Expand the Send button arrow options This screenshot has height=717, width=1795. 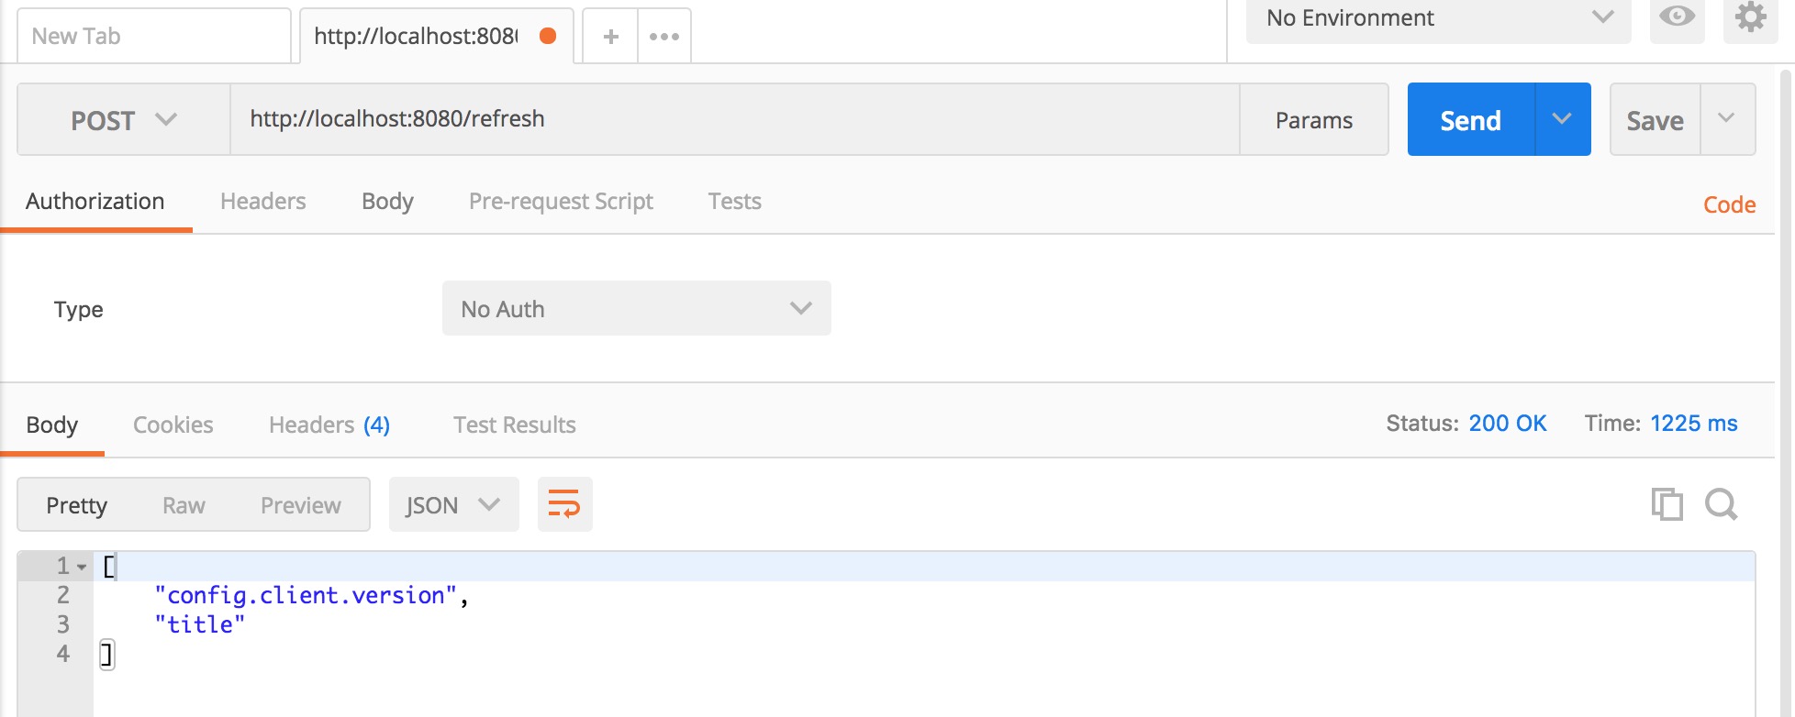(1562, 119)
